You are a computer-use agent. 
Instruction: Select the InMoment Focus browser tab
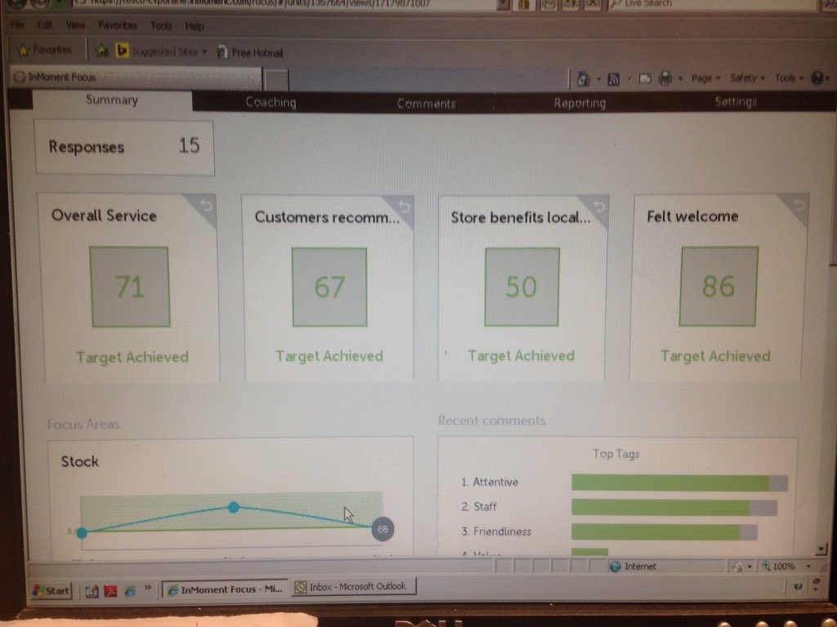(136, 78)
